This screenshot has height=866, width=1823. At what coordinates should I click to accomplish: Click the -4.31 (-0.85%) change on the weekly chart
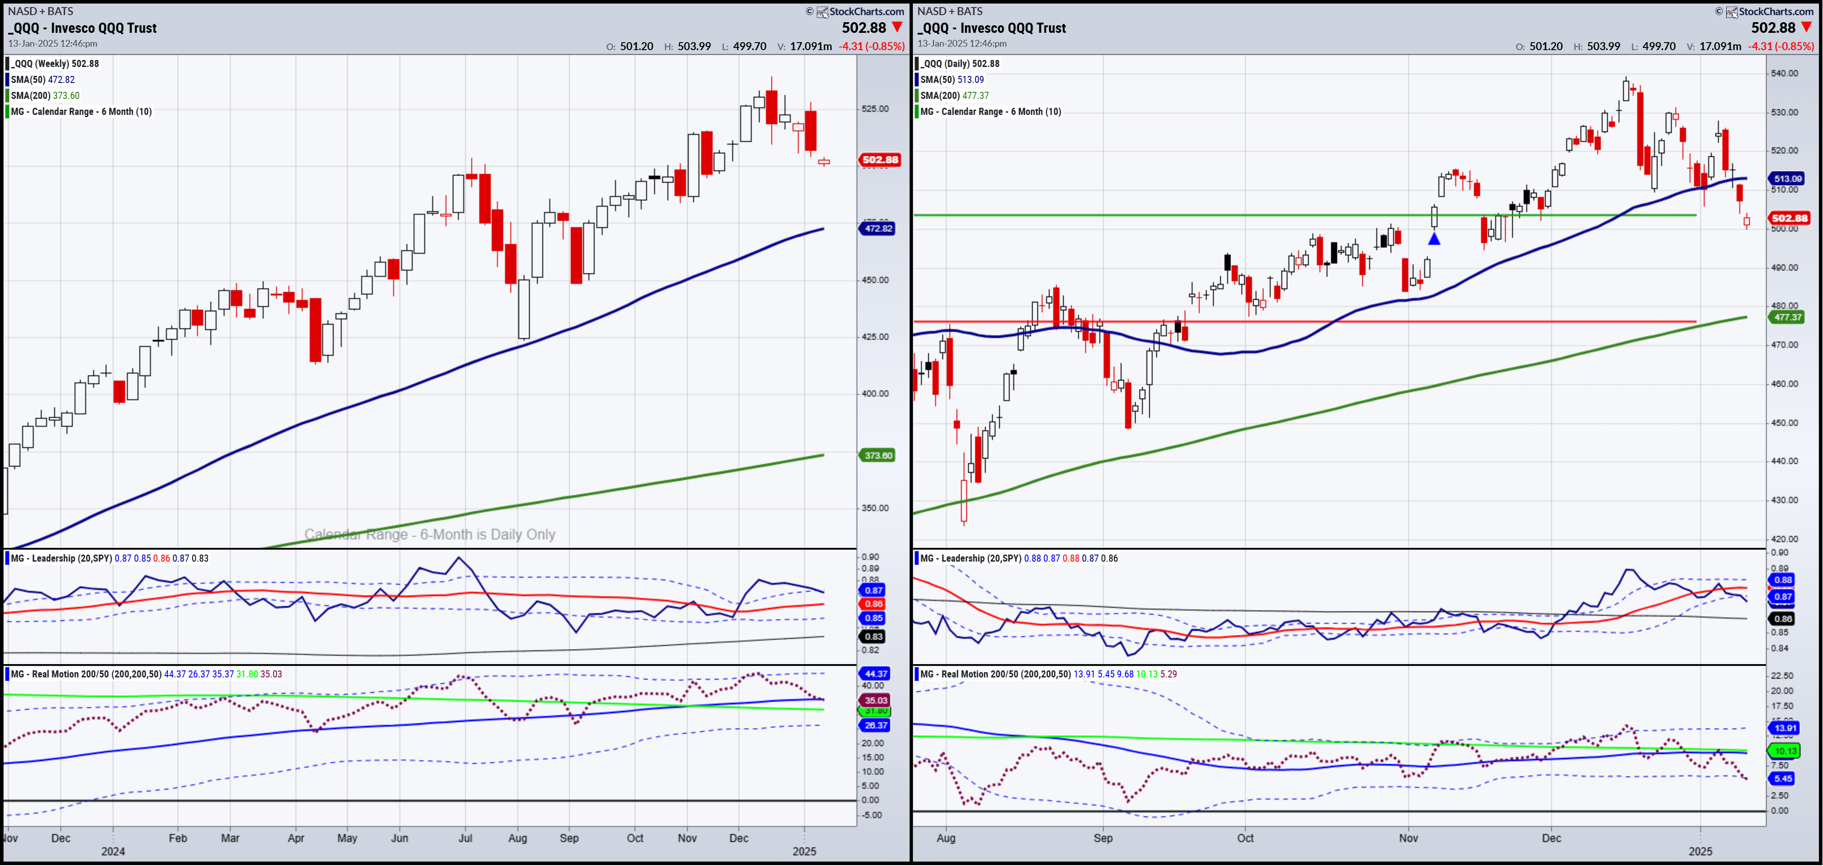click(872, 46)
